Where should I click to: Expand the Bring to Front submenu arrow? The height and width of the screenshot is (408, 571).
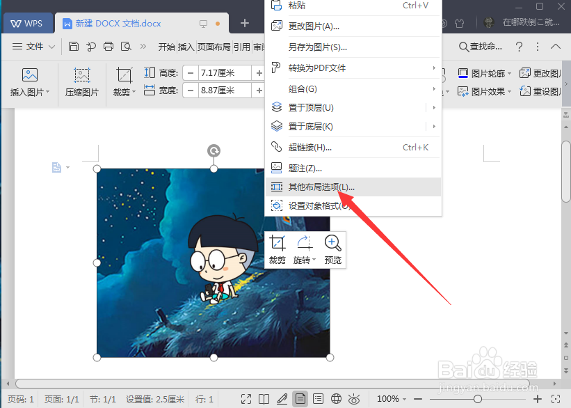click(x=434, y=107)
